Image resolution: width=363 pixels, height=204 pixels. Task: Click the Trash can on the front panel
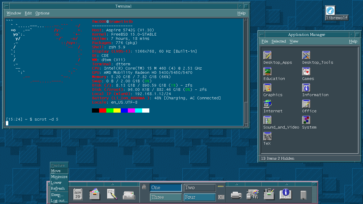tap(303, 195)
